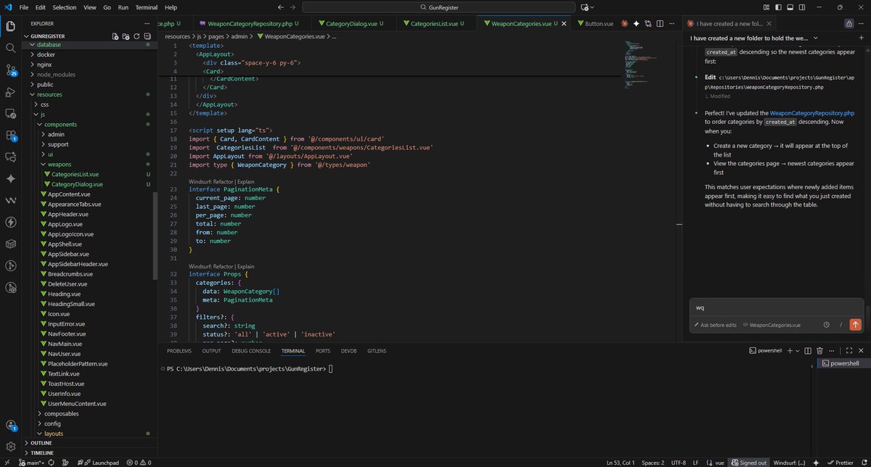This screenshot has width=871, height=467.
Task: Maximize the terminal panel size
Action: point(849,350)
